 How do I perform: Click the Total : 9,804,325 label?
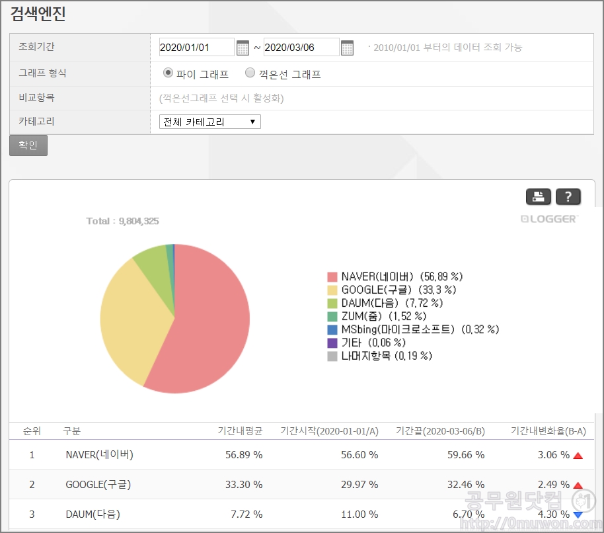(x=122, y=222)
